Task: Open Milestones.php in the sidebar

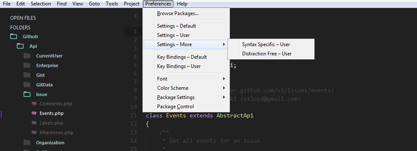Action: click(x=56, y=133)
